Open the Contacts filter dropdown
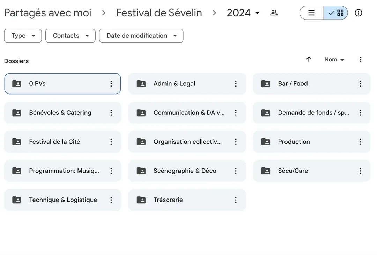 point(71,36)
